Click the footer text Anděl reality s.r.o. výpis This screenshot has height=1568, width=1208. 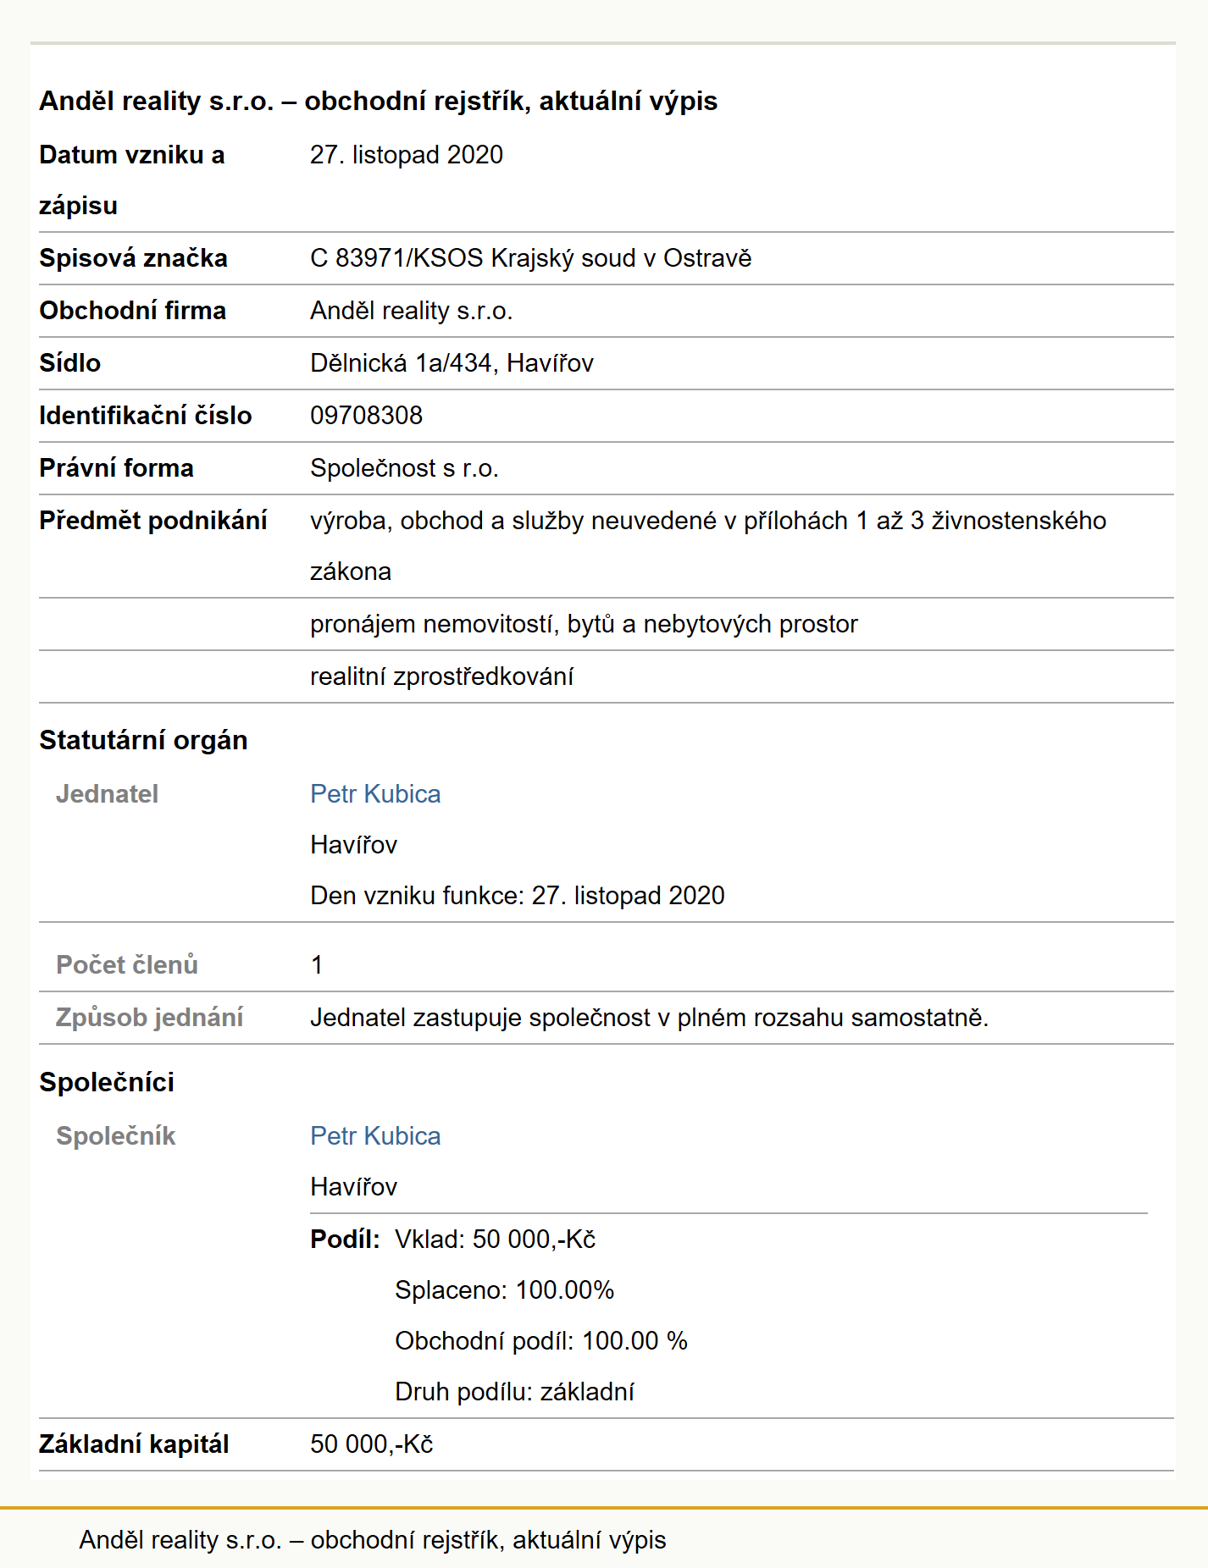(x=373, y=1540)
